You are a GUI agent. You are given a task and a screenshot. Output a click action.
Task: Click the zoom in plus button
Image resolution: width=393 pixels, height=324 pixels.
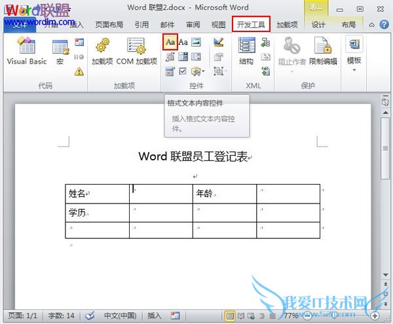tap(375, 316)
